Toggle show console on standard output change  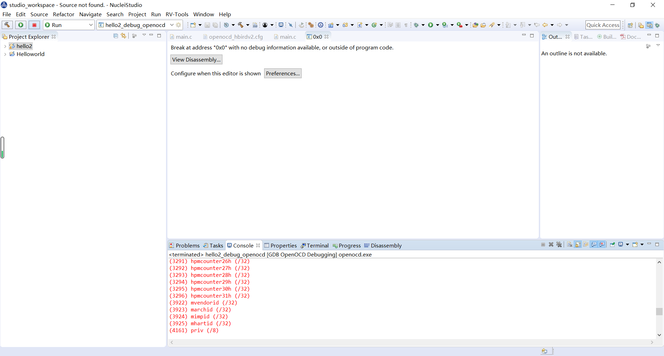click(x=594, y=244)
